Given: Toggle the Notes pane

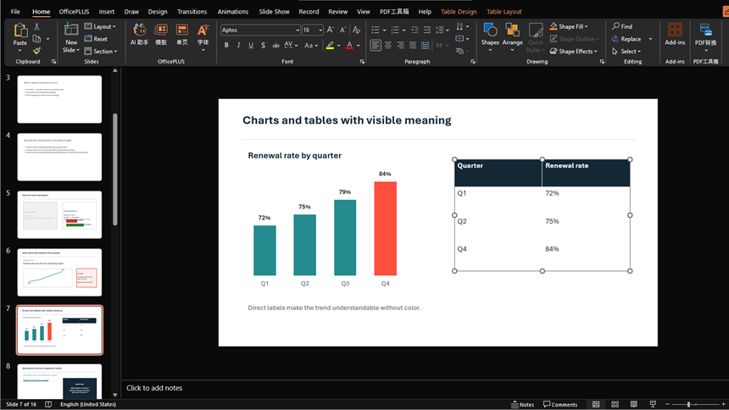Looking at the screenshot, I should (522, 404).
